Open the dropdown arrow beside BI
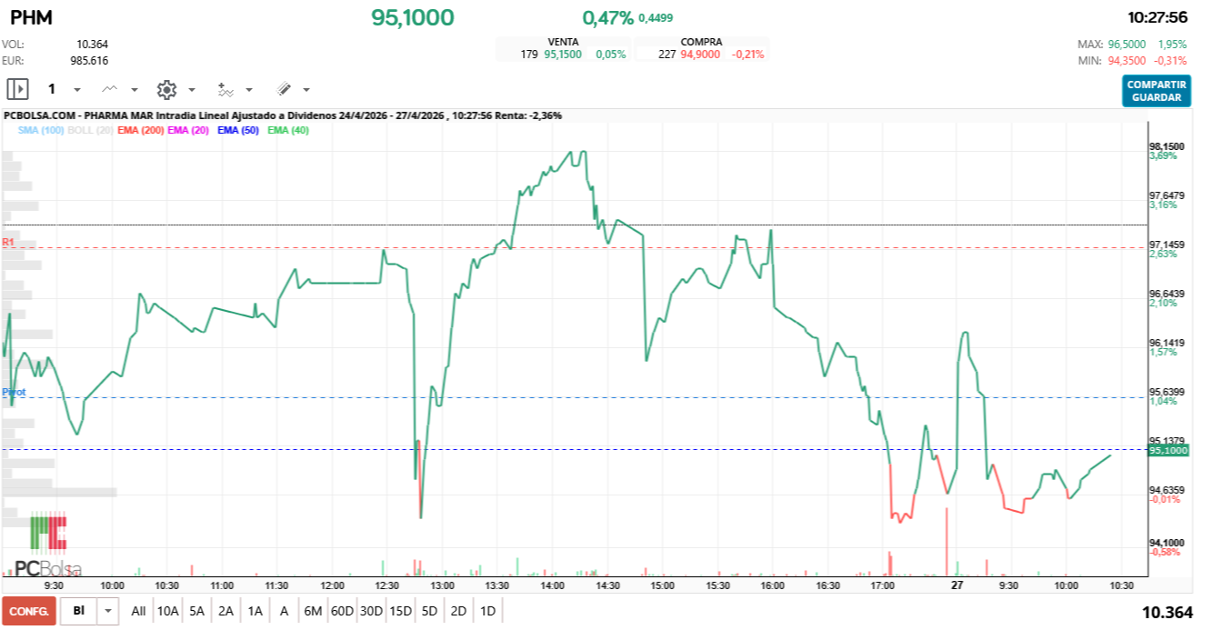Image resolution: width=1205 pixels, height=630 pixels. [108, 611]
